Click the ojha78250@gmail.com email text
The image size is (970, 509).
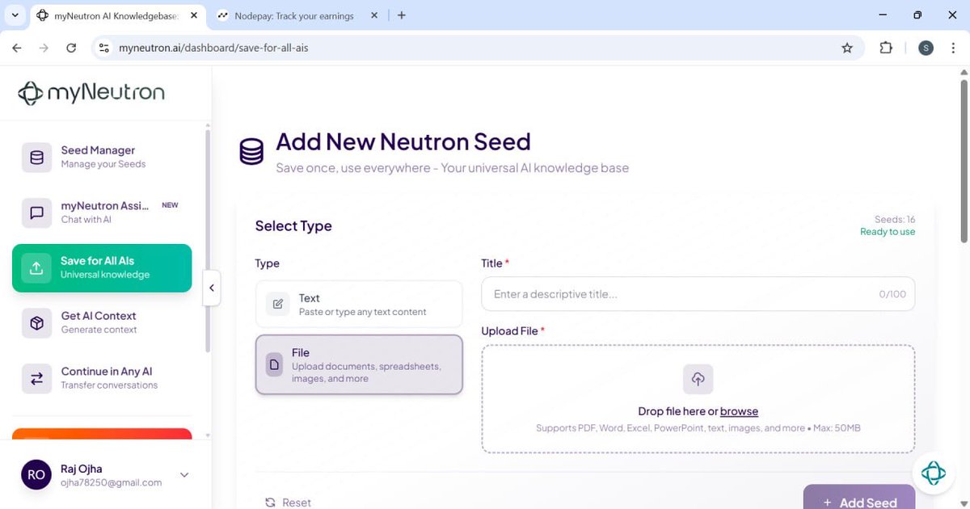pos(111,482)
